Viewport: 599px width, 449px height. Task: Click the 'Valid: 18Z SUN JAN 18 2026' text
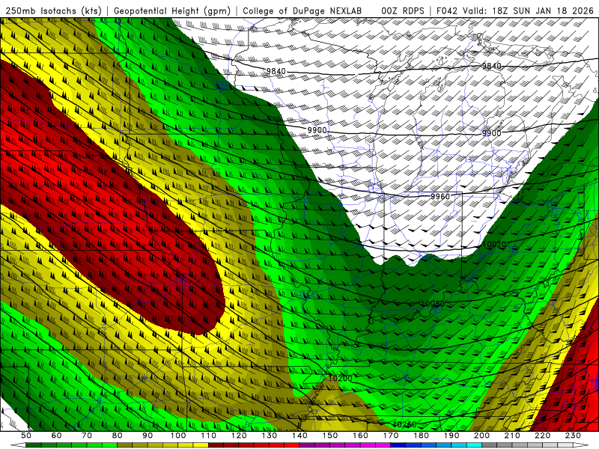pyautogui.click(x=528, y=10)
